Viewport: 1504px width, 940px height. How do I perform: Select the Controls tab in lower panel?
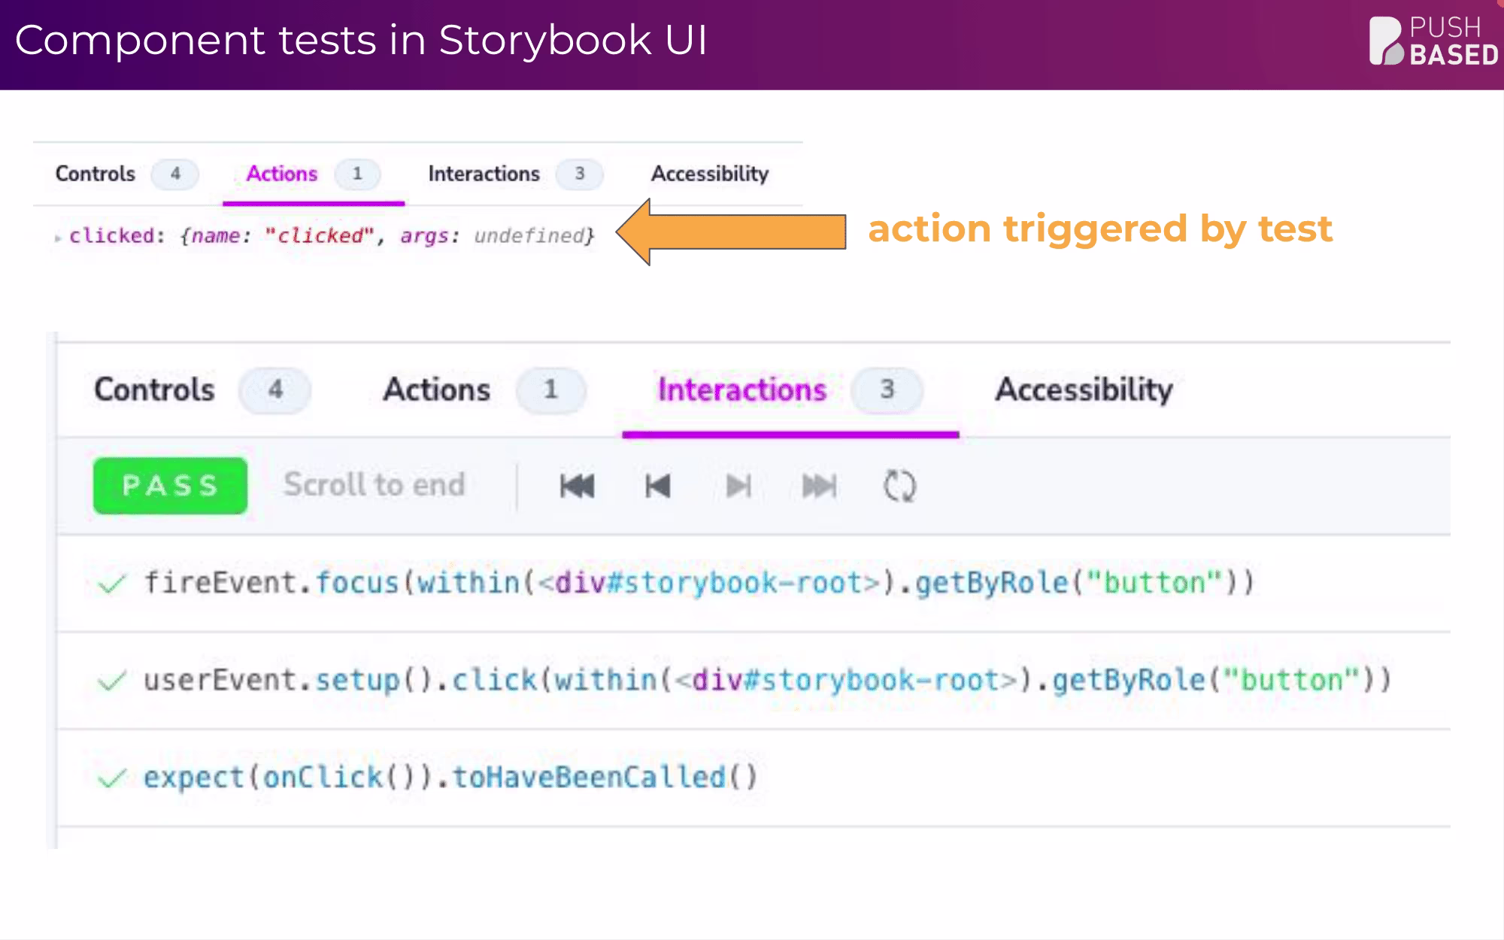(154, 390)
